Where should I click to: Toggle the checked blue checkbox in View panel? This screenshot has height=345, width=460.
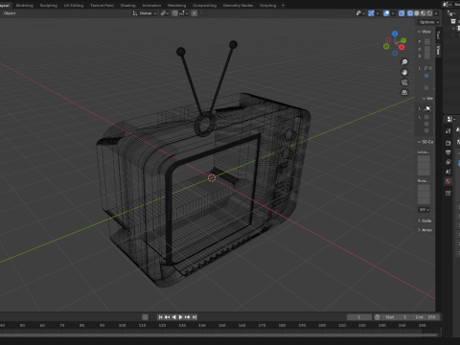click(x=426, y=76)
